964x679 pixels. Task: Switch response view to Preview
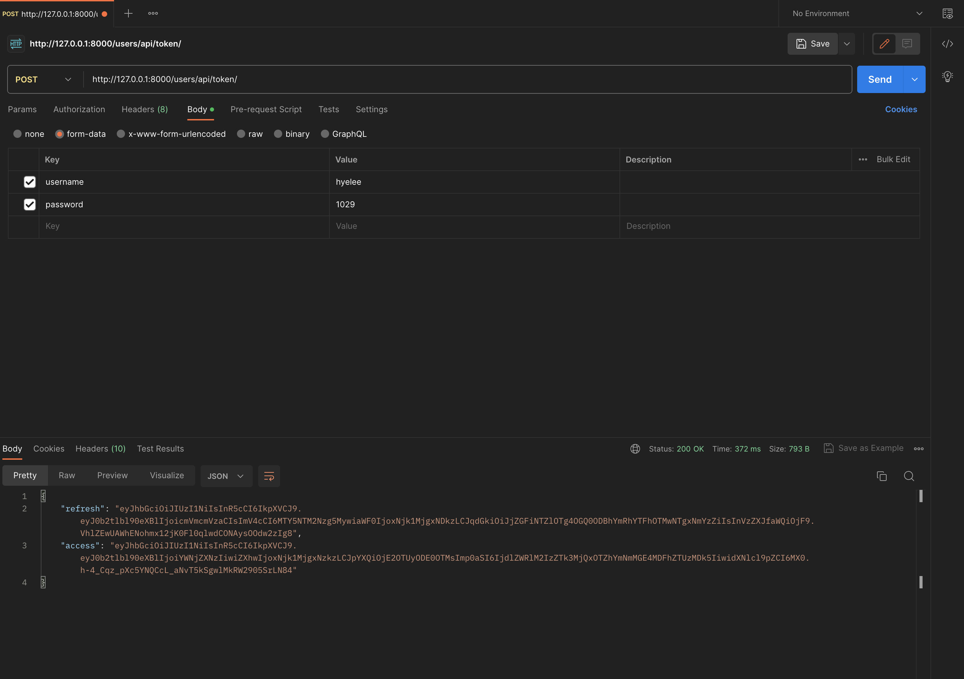click(x=112, y=475)
